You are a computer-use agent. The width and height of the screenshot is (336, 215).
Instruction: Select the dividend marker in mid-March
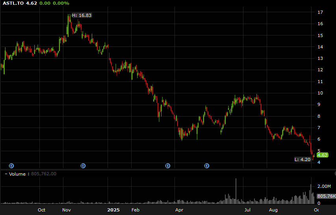click(168, 166)
